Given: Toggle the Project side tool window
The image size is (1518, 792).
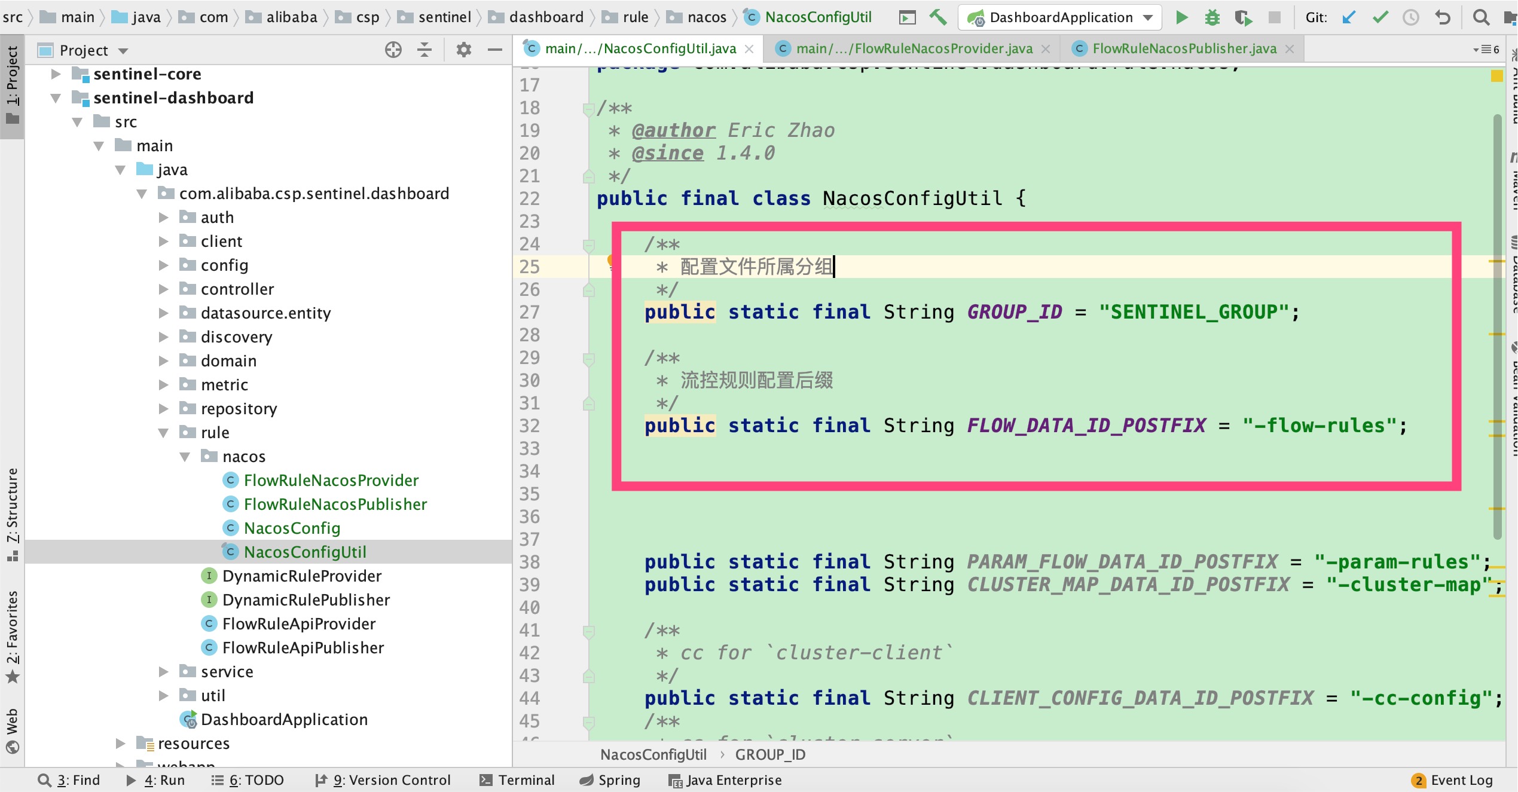Looking at the screenshot, I should pos(12,87).
